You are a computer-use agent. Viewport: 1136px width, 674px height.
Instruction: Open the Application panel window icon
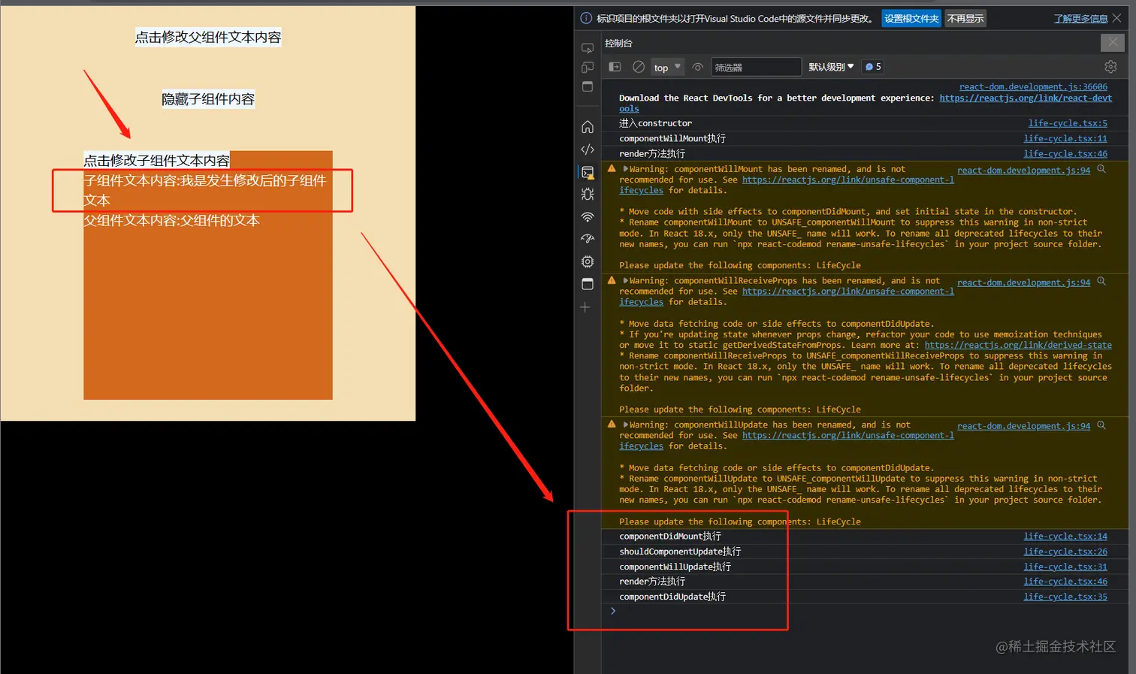point(588,284)
